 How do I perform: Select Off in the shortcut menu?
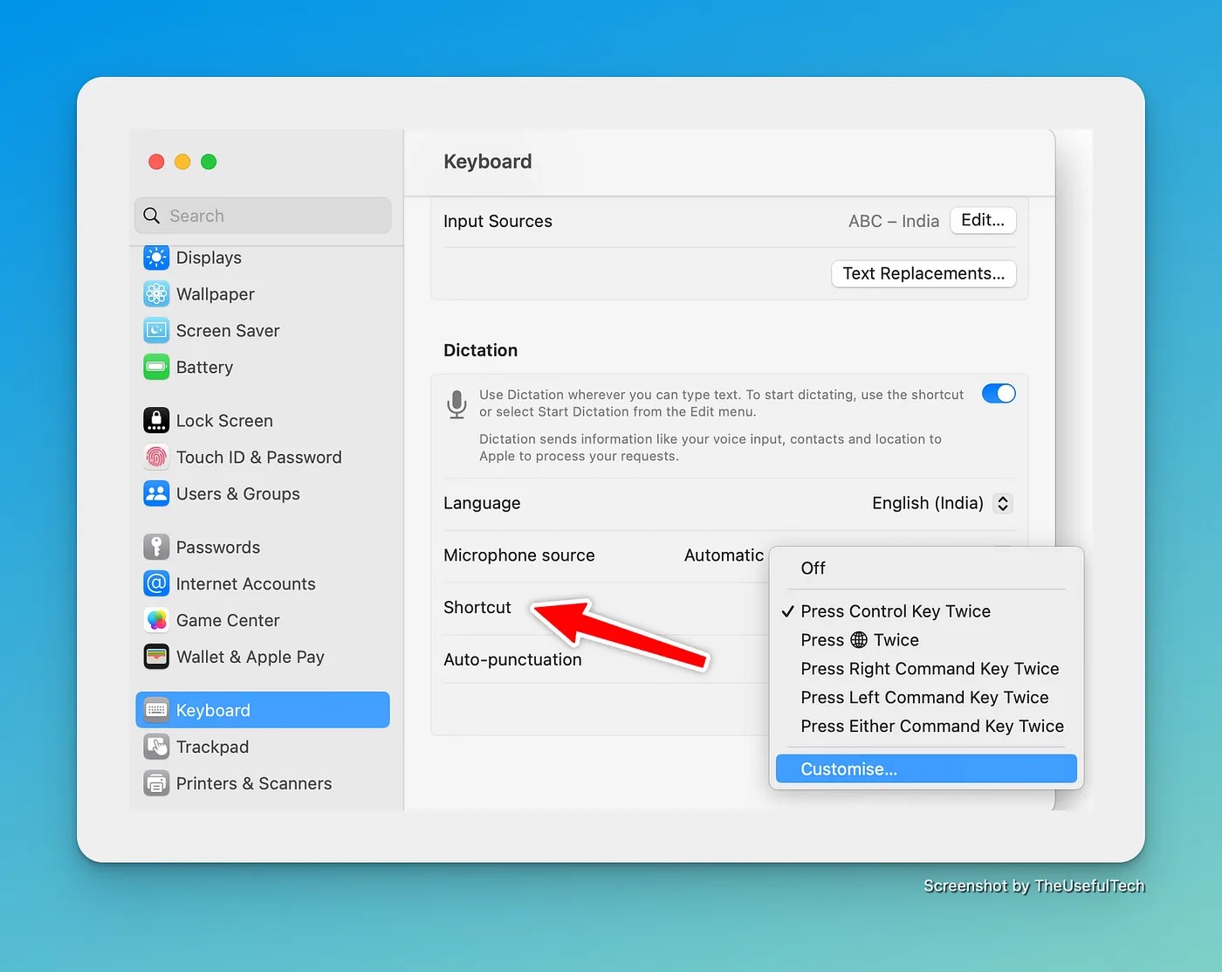[926, 569]
